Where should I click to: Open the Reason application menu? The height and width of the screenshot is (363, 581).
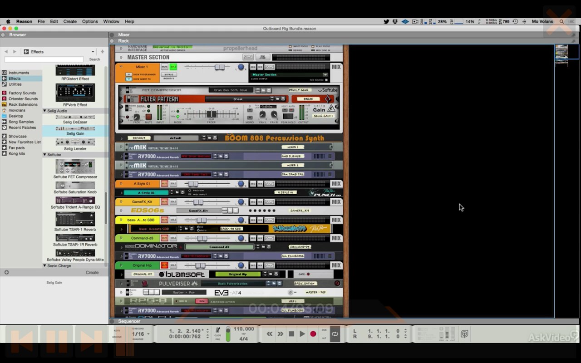tap(24, 21)
